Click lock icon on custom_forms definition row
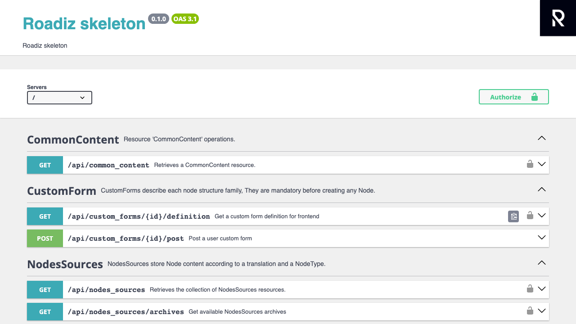The height and width of the screenshot is (324, 576). point(530,216)
